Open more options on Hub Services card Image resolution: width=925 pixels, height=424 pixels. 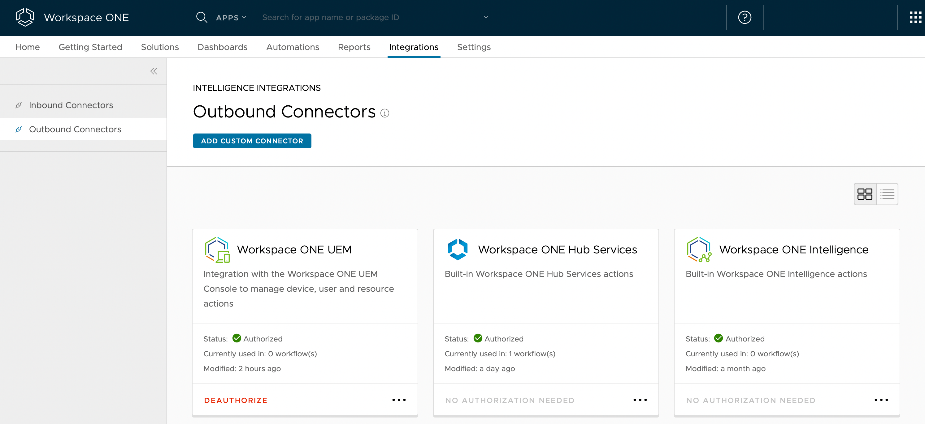tap(640, 400)
